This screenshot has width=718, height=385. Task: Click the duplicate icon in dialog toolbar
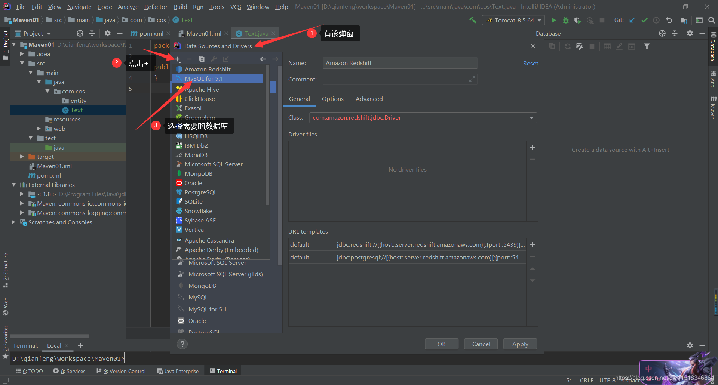pyautogui.click(x=201, y=59)
